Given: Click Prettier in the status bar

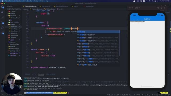Looking at the screenshot, I should (161, 95).
